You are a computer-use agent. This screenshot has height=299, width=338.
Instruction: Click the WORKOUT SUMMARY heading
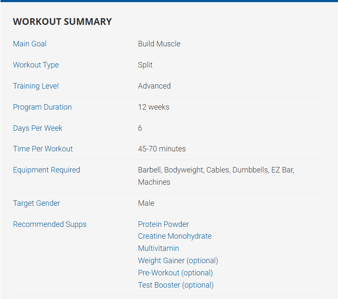[63, 22]
